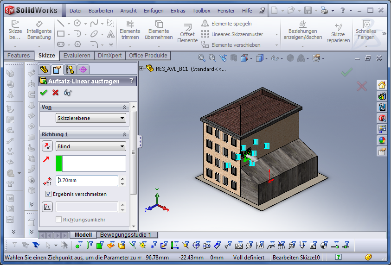Expand RES_AVL_B11 feature tree node
This screenshot has width=391, height=265.
142,69
